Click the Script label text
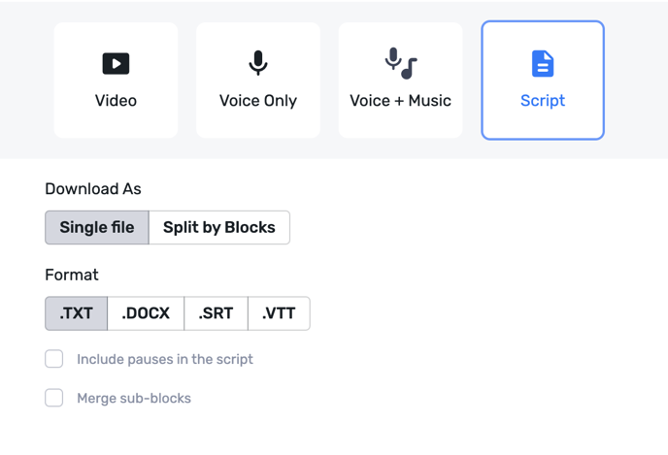The image size is (668, 455). (x=543, y=101)
